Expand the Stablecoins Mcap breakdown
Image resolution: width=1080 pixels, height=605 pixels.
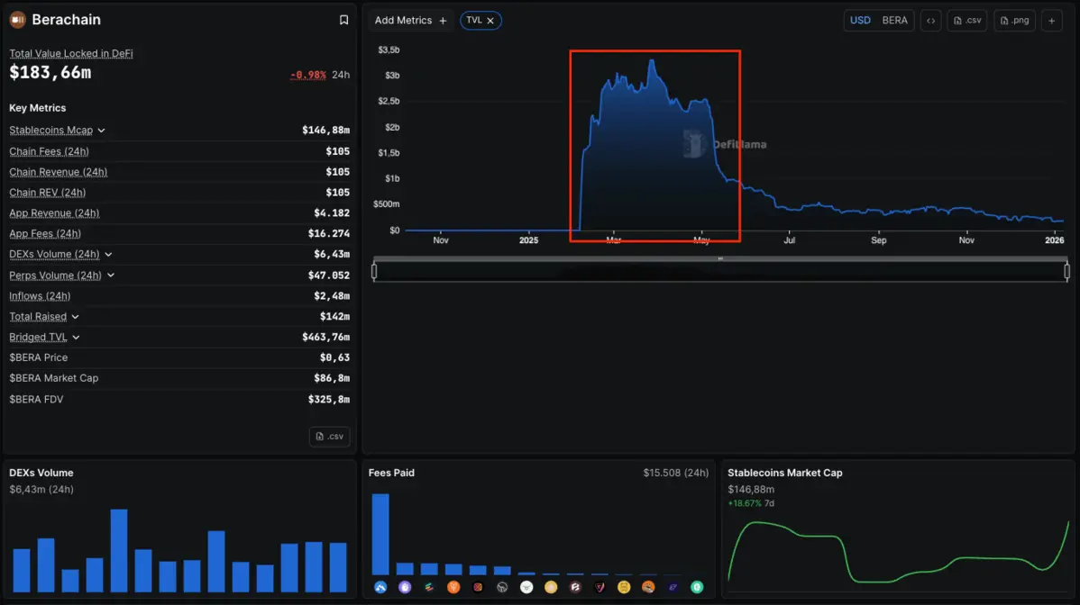(102, 131)
